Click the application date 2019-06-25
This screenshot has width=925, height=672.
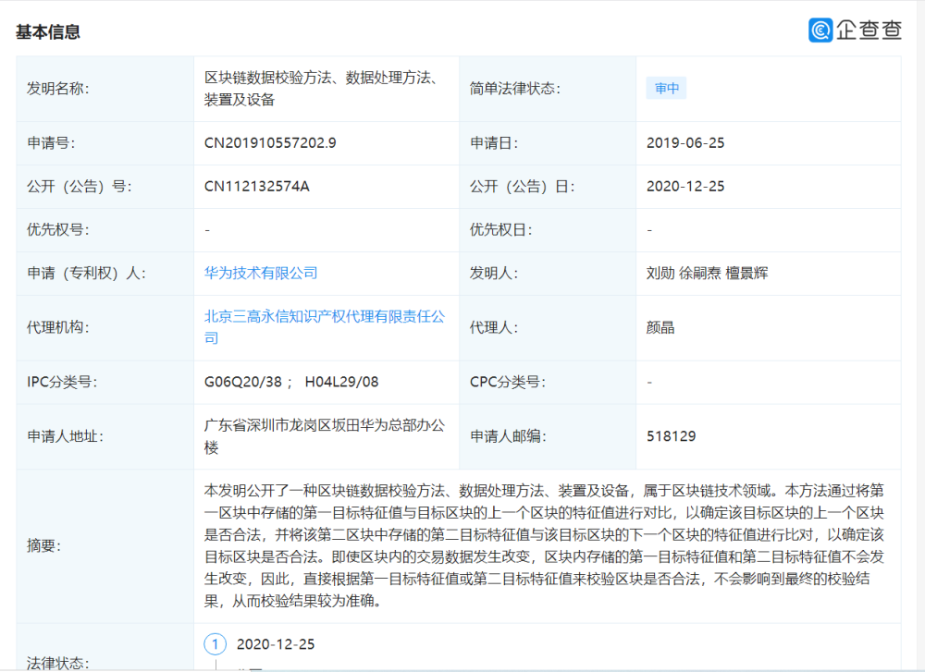pos(685,143)
